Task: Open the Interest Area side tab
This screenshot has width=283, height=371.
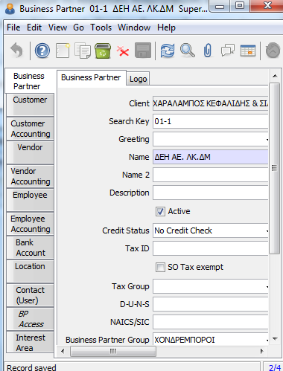Action: [x=30, y=342]
